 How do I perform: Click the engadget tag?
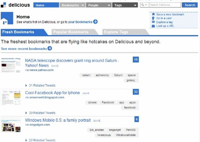pos(115,130)
